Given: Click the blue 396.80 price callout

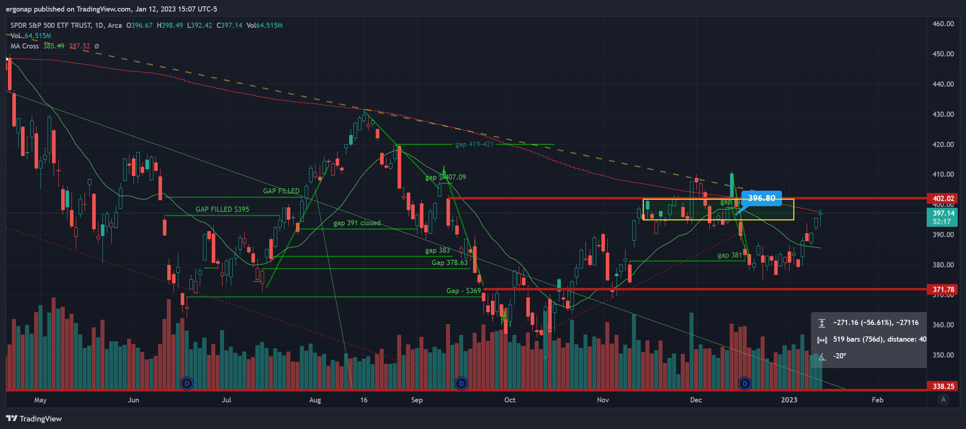Looking at the screenshot, I should click(x=761, y=198).
